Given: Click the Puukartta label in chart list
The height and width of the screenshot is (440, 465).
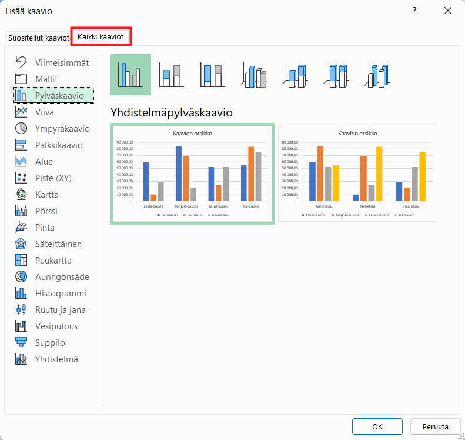Looking at the screenshot, I should 53,260.
